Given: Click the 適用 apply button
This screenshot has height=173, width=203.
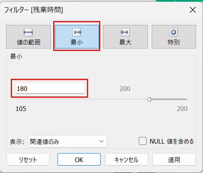Looking at the screenshot, I should coord(174,159).
